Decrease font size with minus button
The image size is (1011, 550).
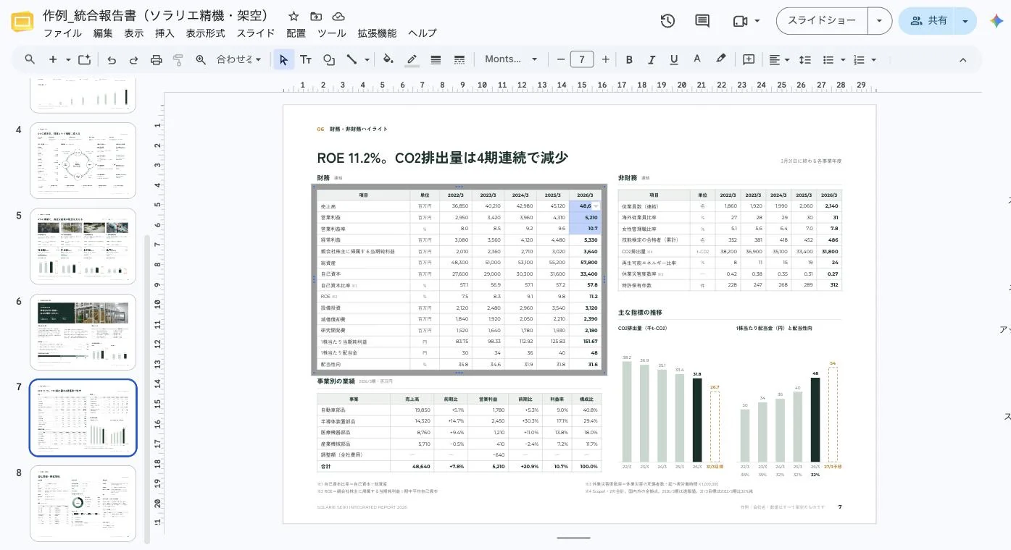click(559, 59)
